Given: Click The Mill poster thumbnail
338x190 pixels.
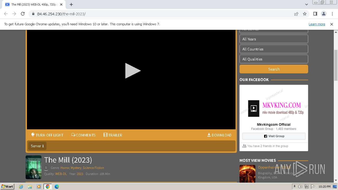Looking at the screenshot, I should 34,167.
